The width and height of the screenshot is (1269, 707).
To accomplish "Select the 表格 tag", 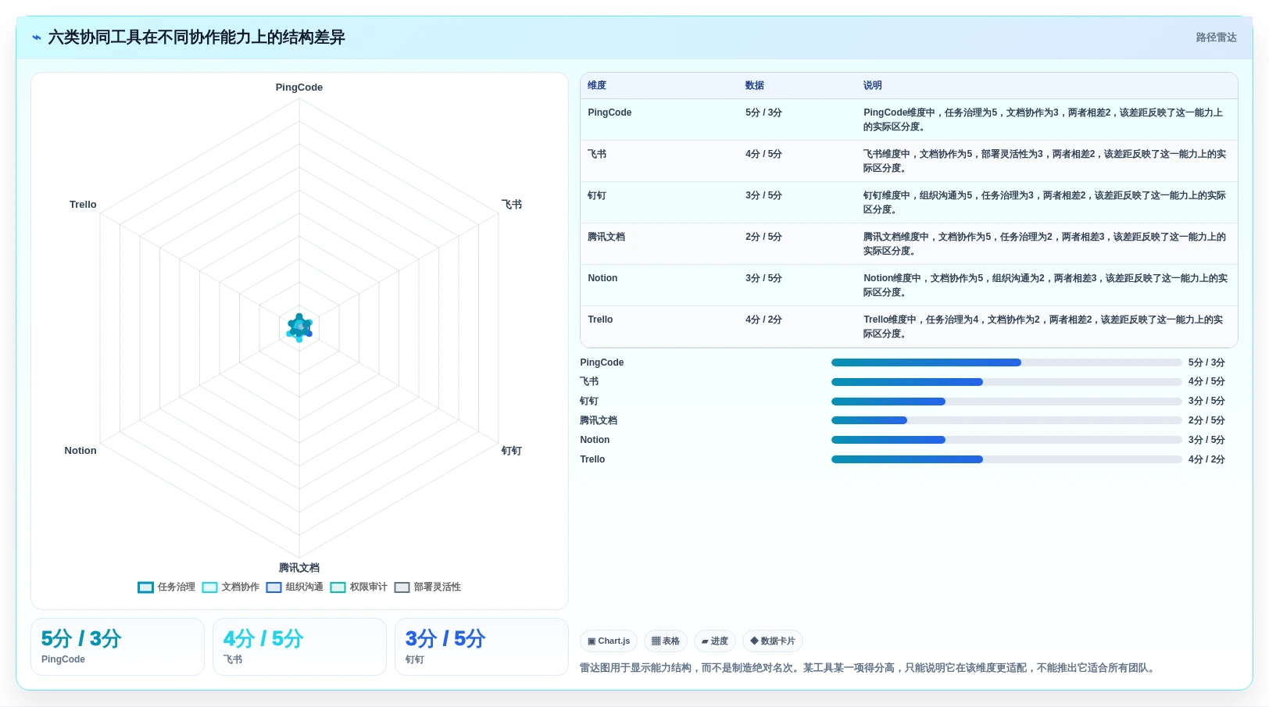I will coord(666,641).
